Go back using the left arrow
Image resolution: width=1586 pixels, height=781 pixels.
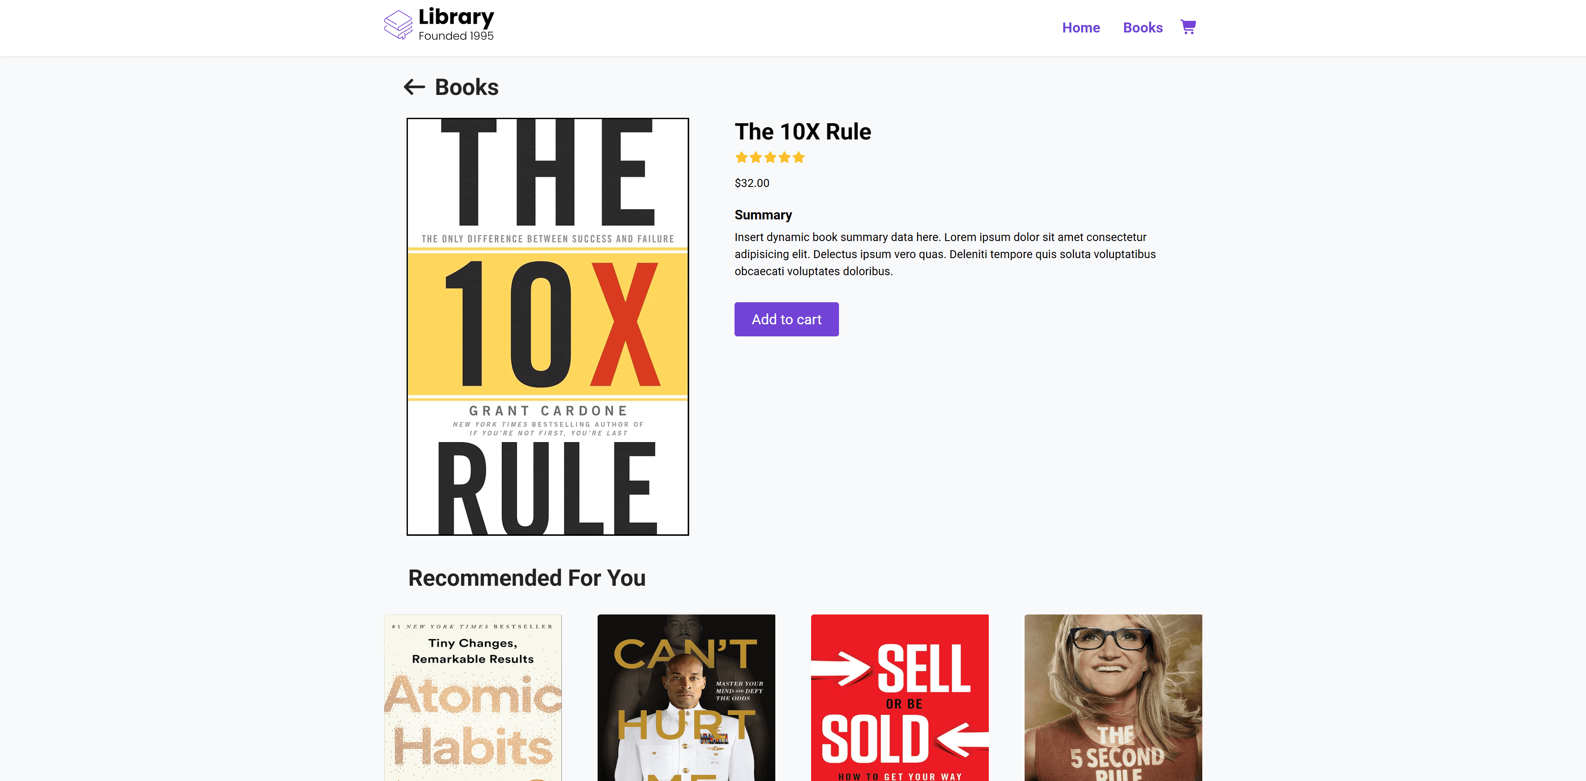414,87
